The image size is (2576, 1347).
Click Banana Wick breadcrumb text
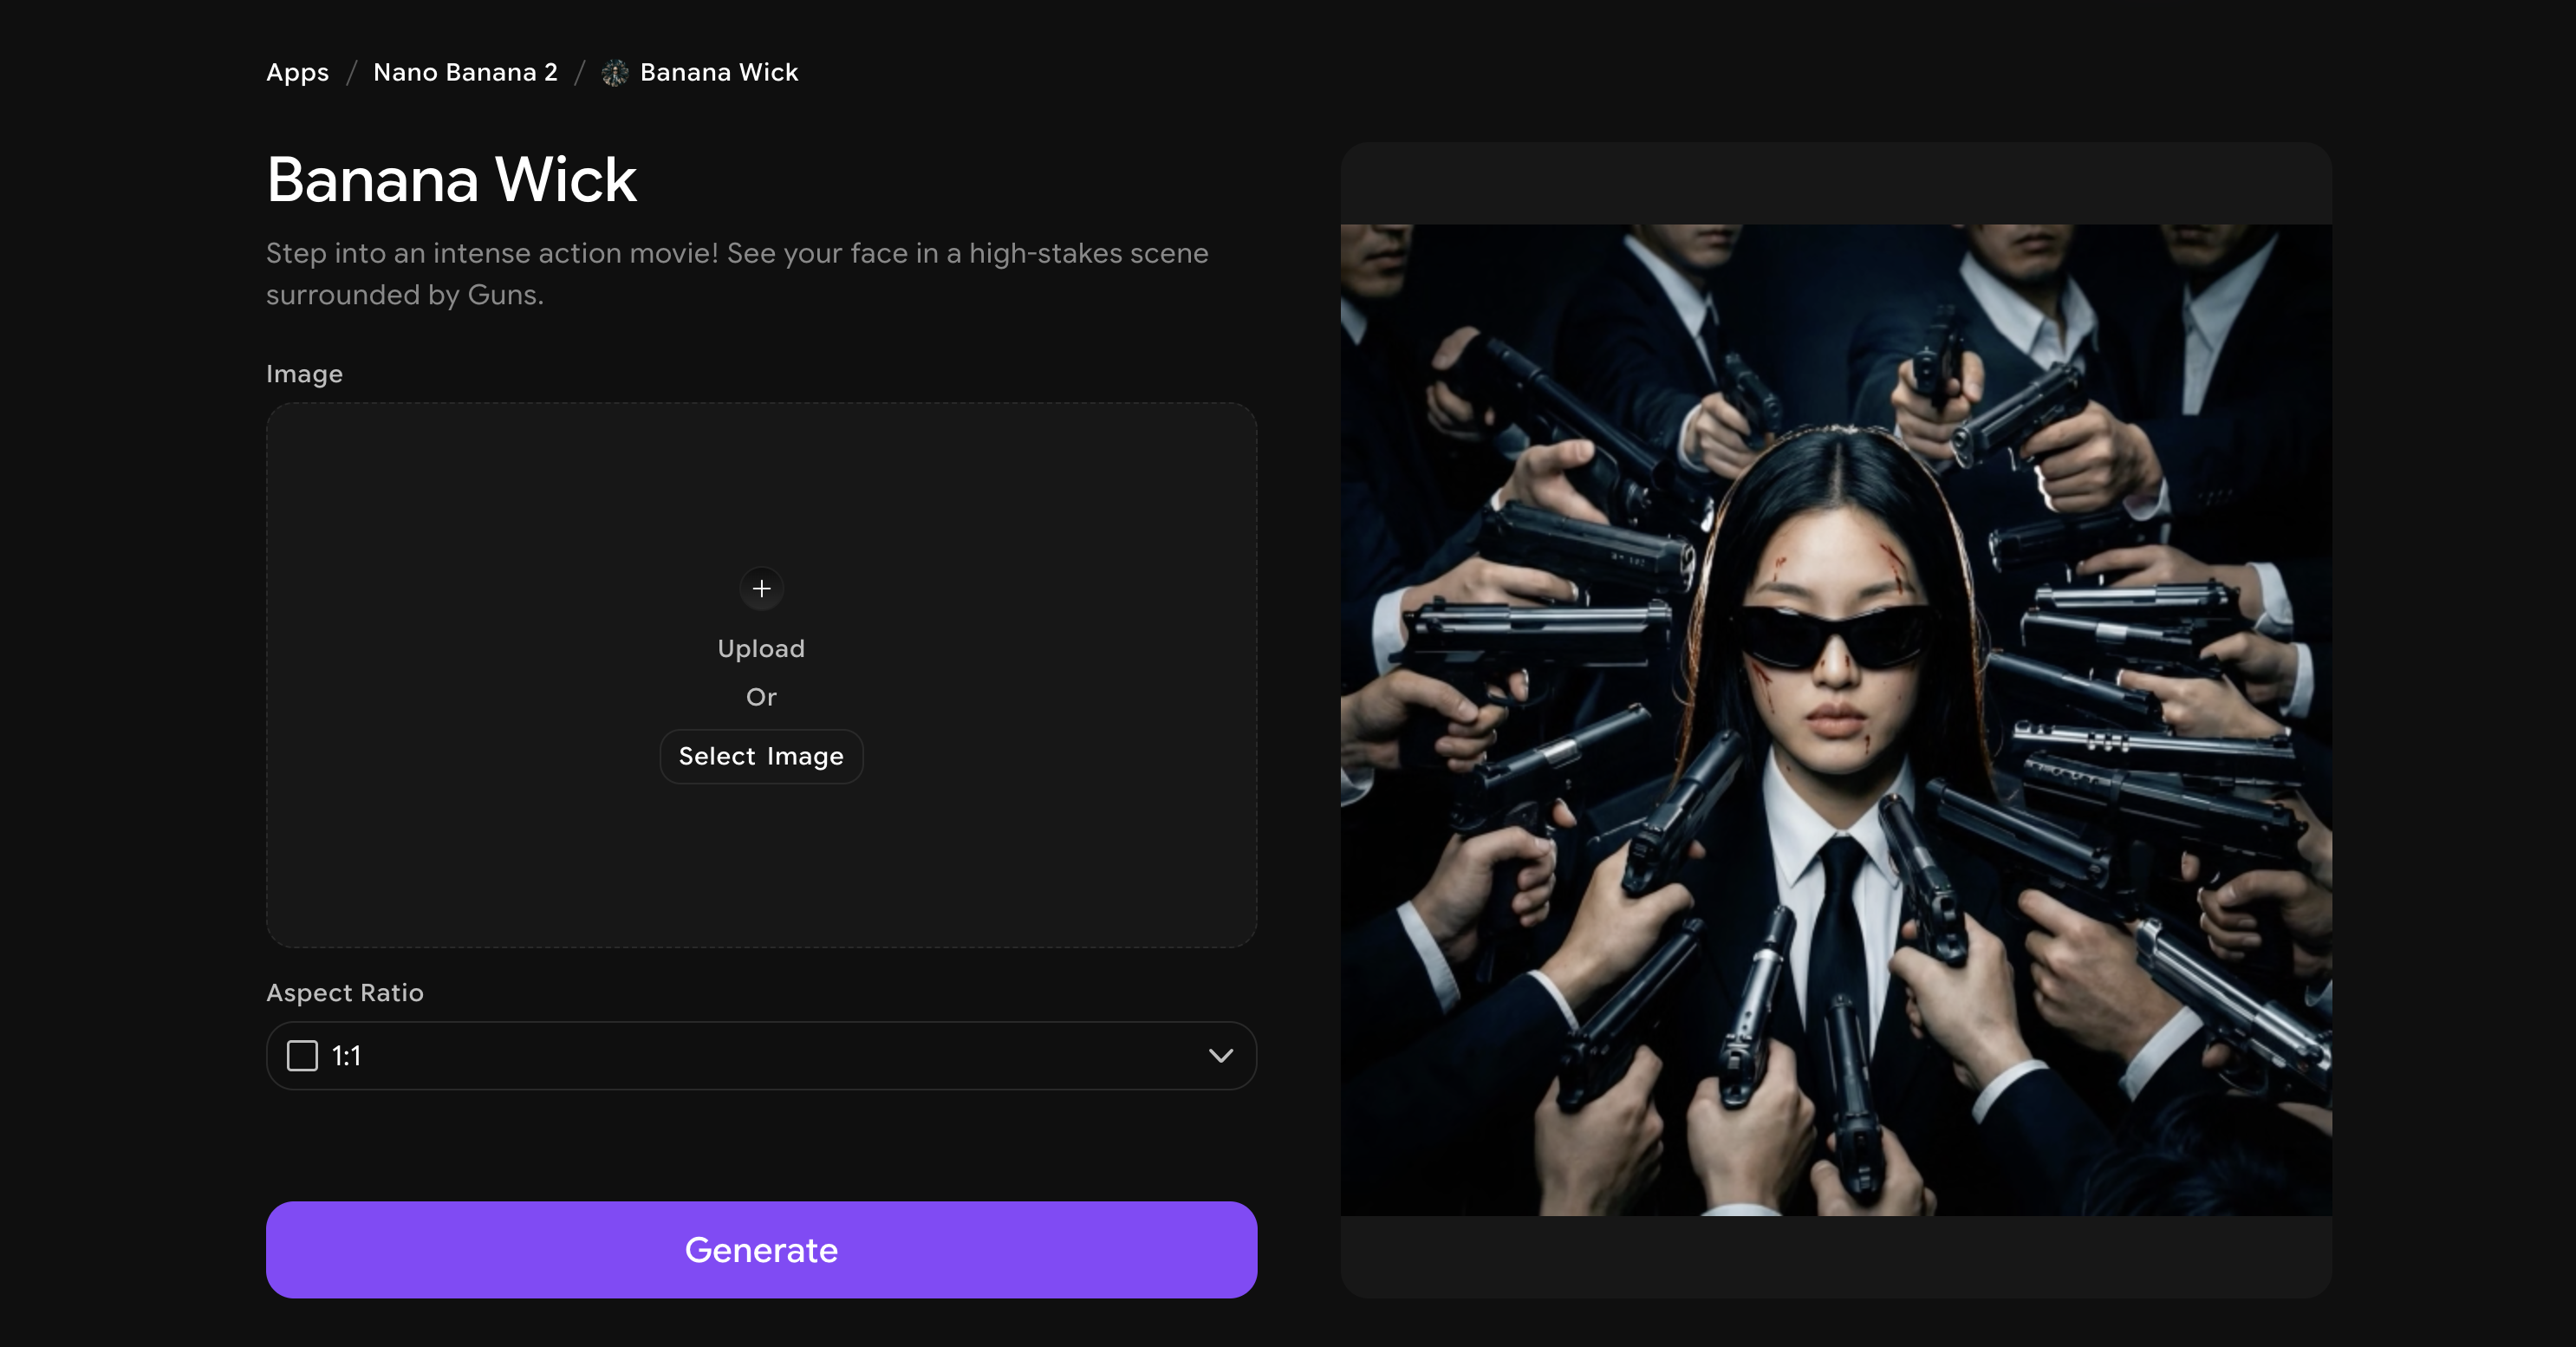click(719, 73)
